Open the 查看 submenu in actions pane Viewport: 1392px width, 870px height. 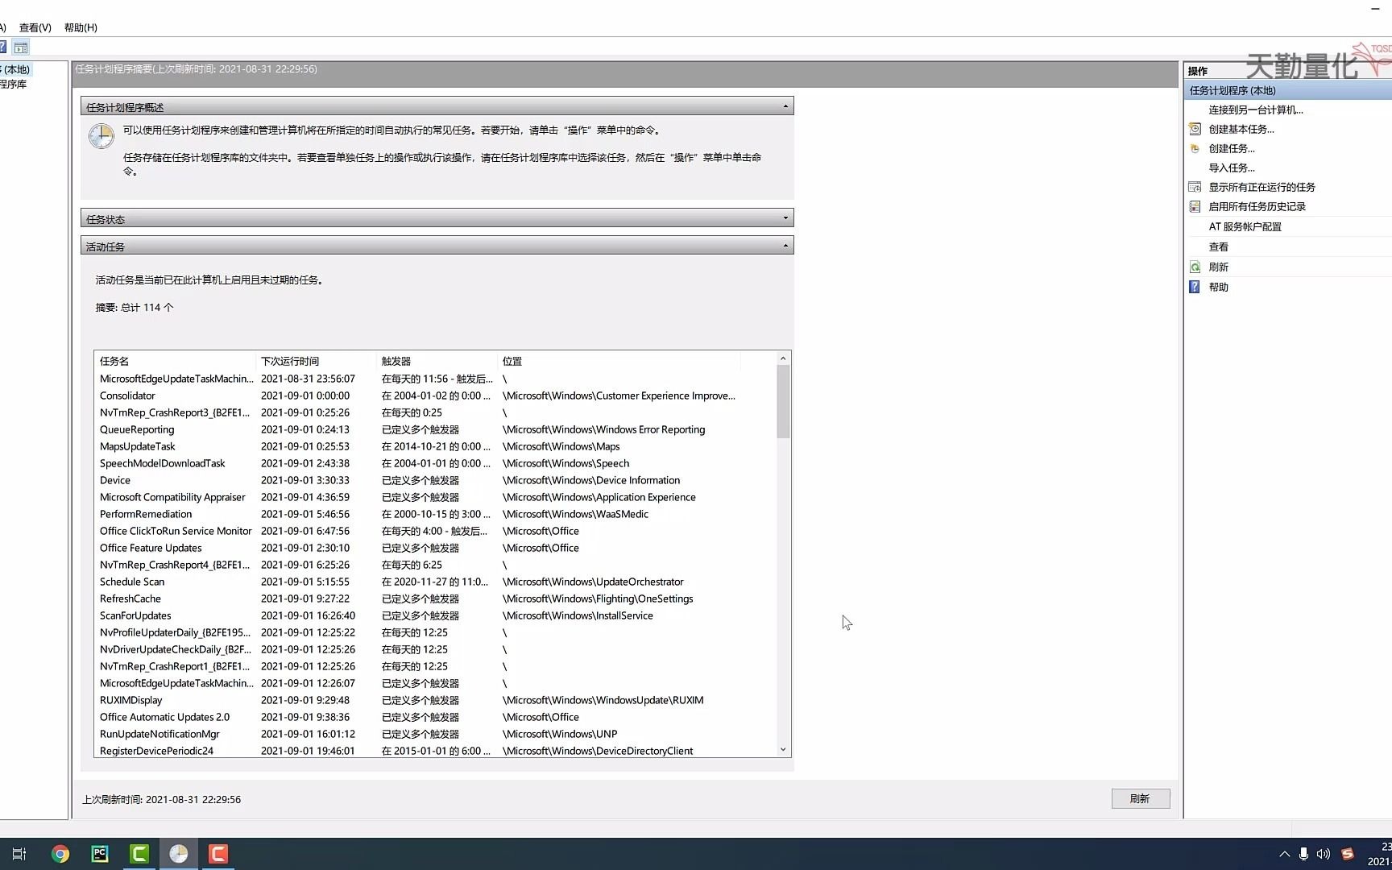(x=1218, y=246)
